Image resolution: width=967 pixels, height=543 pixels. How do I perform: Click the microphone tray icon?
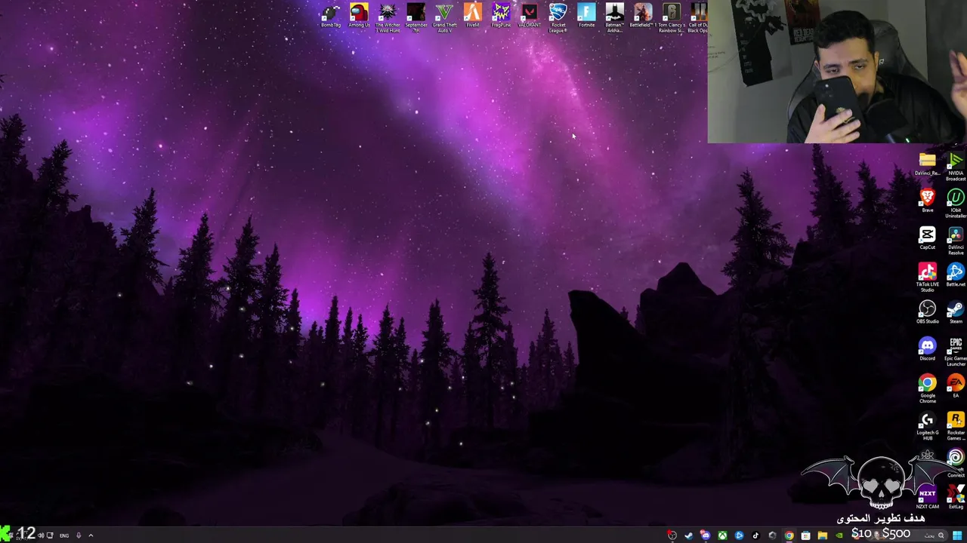coord(79,535)
